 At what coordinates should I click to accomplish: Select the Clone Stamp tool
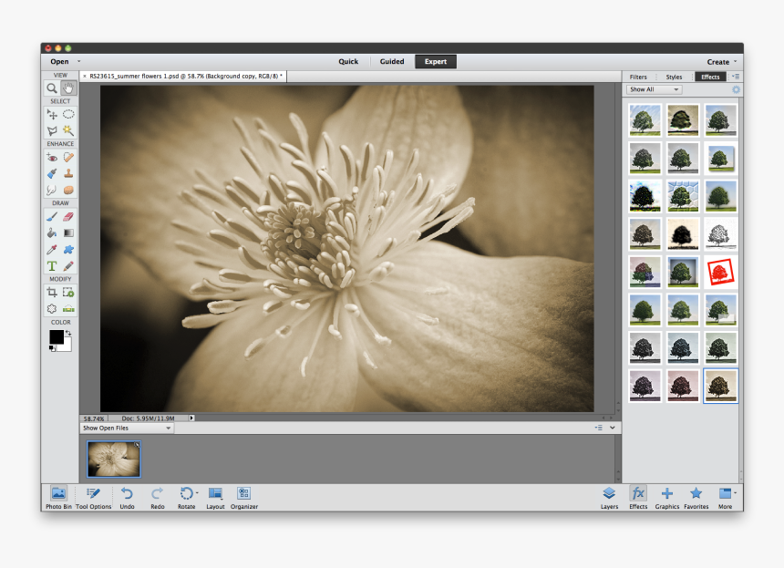point(67,171)
